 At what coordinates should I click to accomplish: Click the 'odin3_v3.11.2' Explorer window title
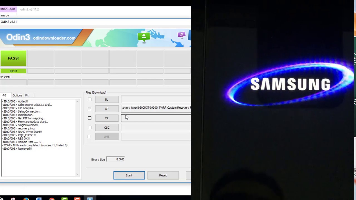29,9
